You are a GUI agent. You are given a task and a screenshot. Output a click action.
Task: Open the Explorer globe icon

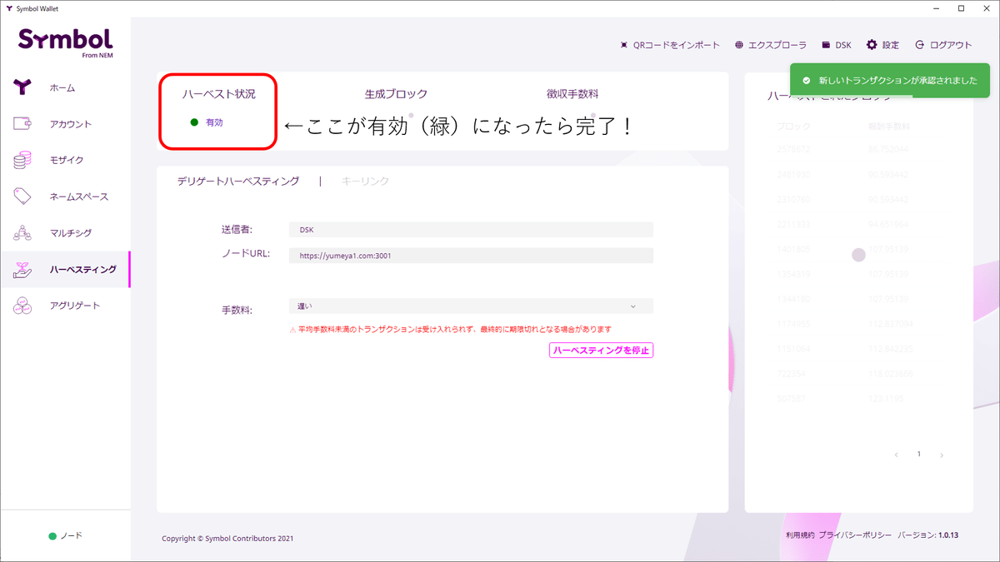(739, 45)
